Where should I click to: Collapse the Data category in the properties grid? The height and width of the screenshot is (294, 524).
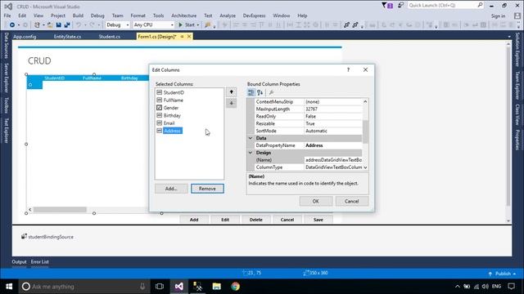[251, 138]
